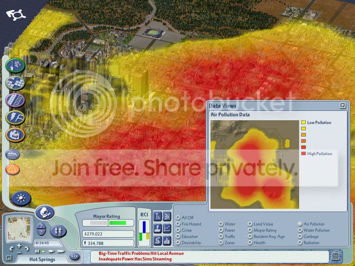The image size is (355, 266).
Task: Click the Mayor Rating meter bar
Action: click(108, 223)
